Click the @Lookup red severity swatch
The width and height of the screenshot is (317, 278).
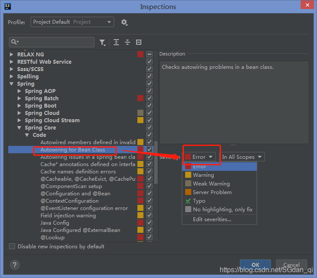coord(140,237)
